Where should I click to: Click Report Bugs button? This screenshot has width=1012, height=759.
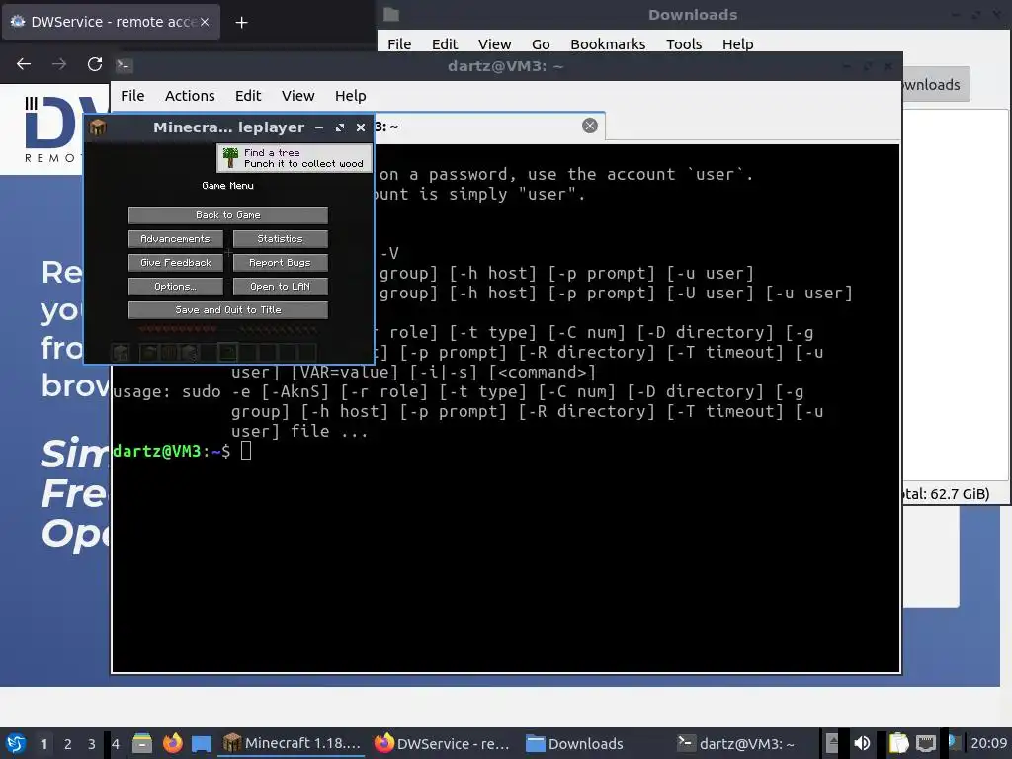[280, 263]
